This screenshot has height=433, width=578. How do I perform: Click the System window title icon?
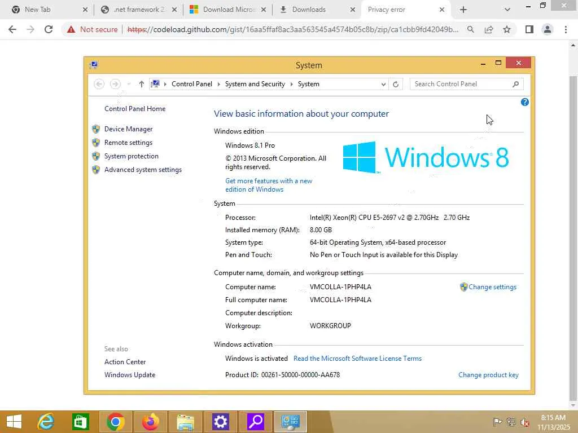94,65
